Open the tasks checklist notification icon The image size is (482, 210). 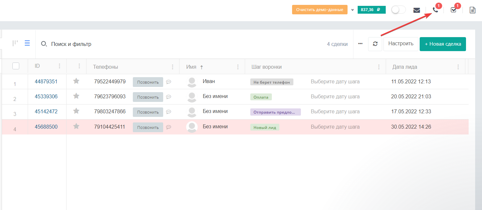pos(453,10)
